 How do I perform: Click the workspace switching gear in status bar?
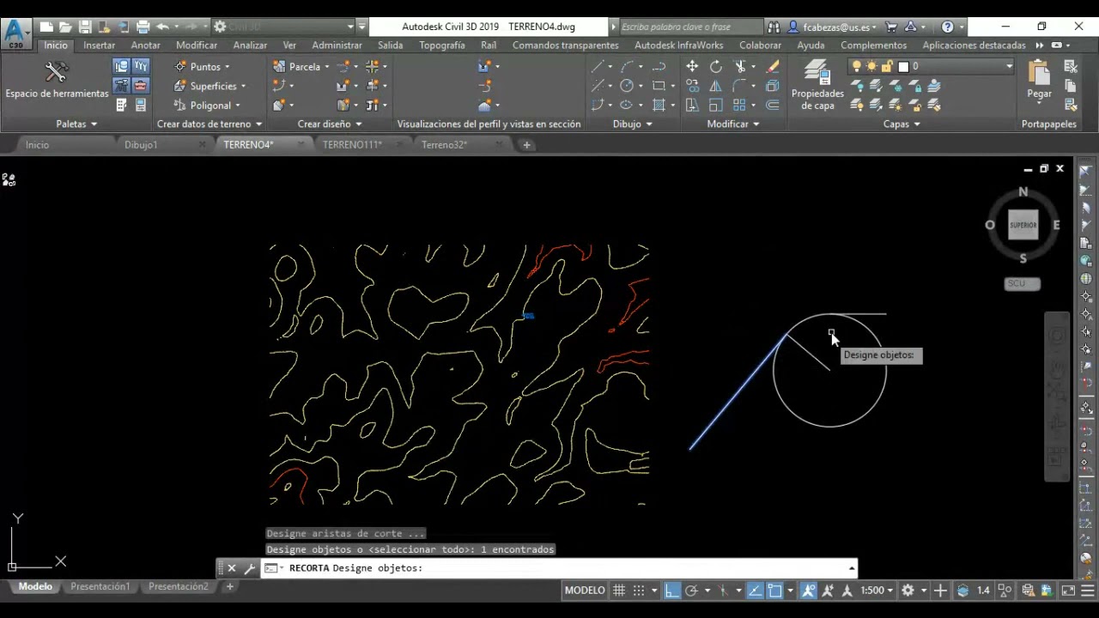[x=908, y=591]
